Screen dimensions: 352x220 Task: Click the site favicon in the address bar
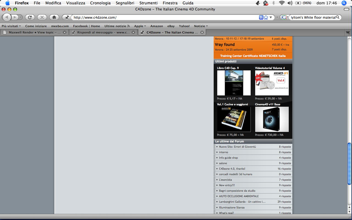point(67,17)
